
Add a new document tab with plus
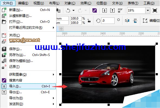point(61,29)
